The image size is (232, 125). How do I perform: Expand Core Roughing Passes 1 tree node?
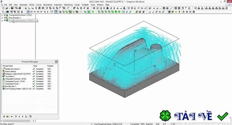coord(2,20)
